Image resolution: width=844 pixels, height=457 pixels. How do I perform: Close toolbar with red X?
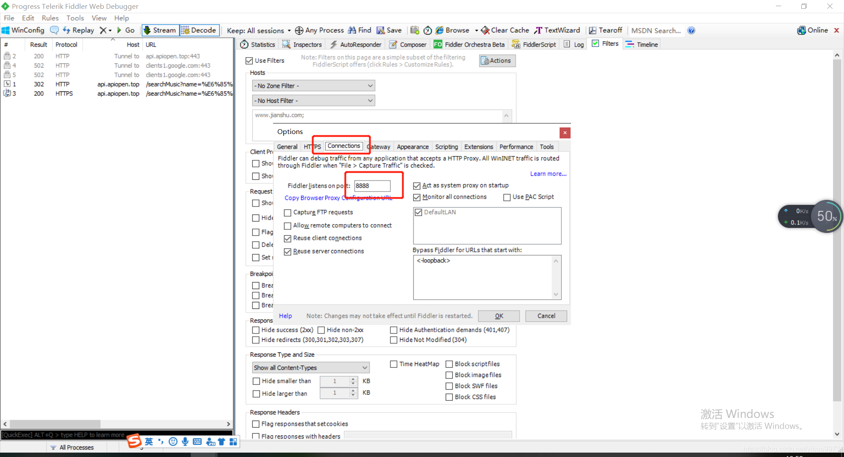pyautogui.click(x=837, y=30)
